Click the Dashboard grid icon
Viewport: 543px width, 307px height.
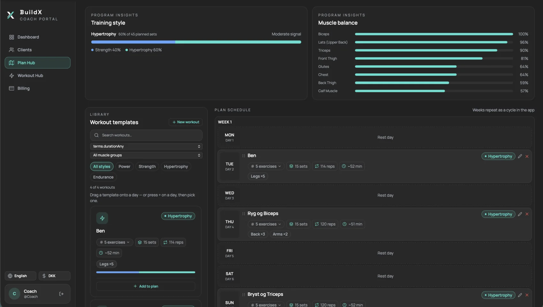[11, 37]
